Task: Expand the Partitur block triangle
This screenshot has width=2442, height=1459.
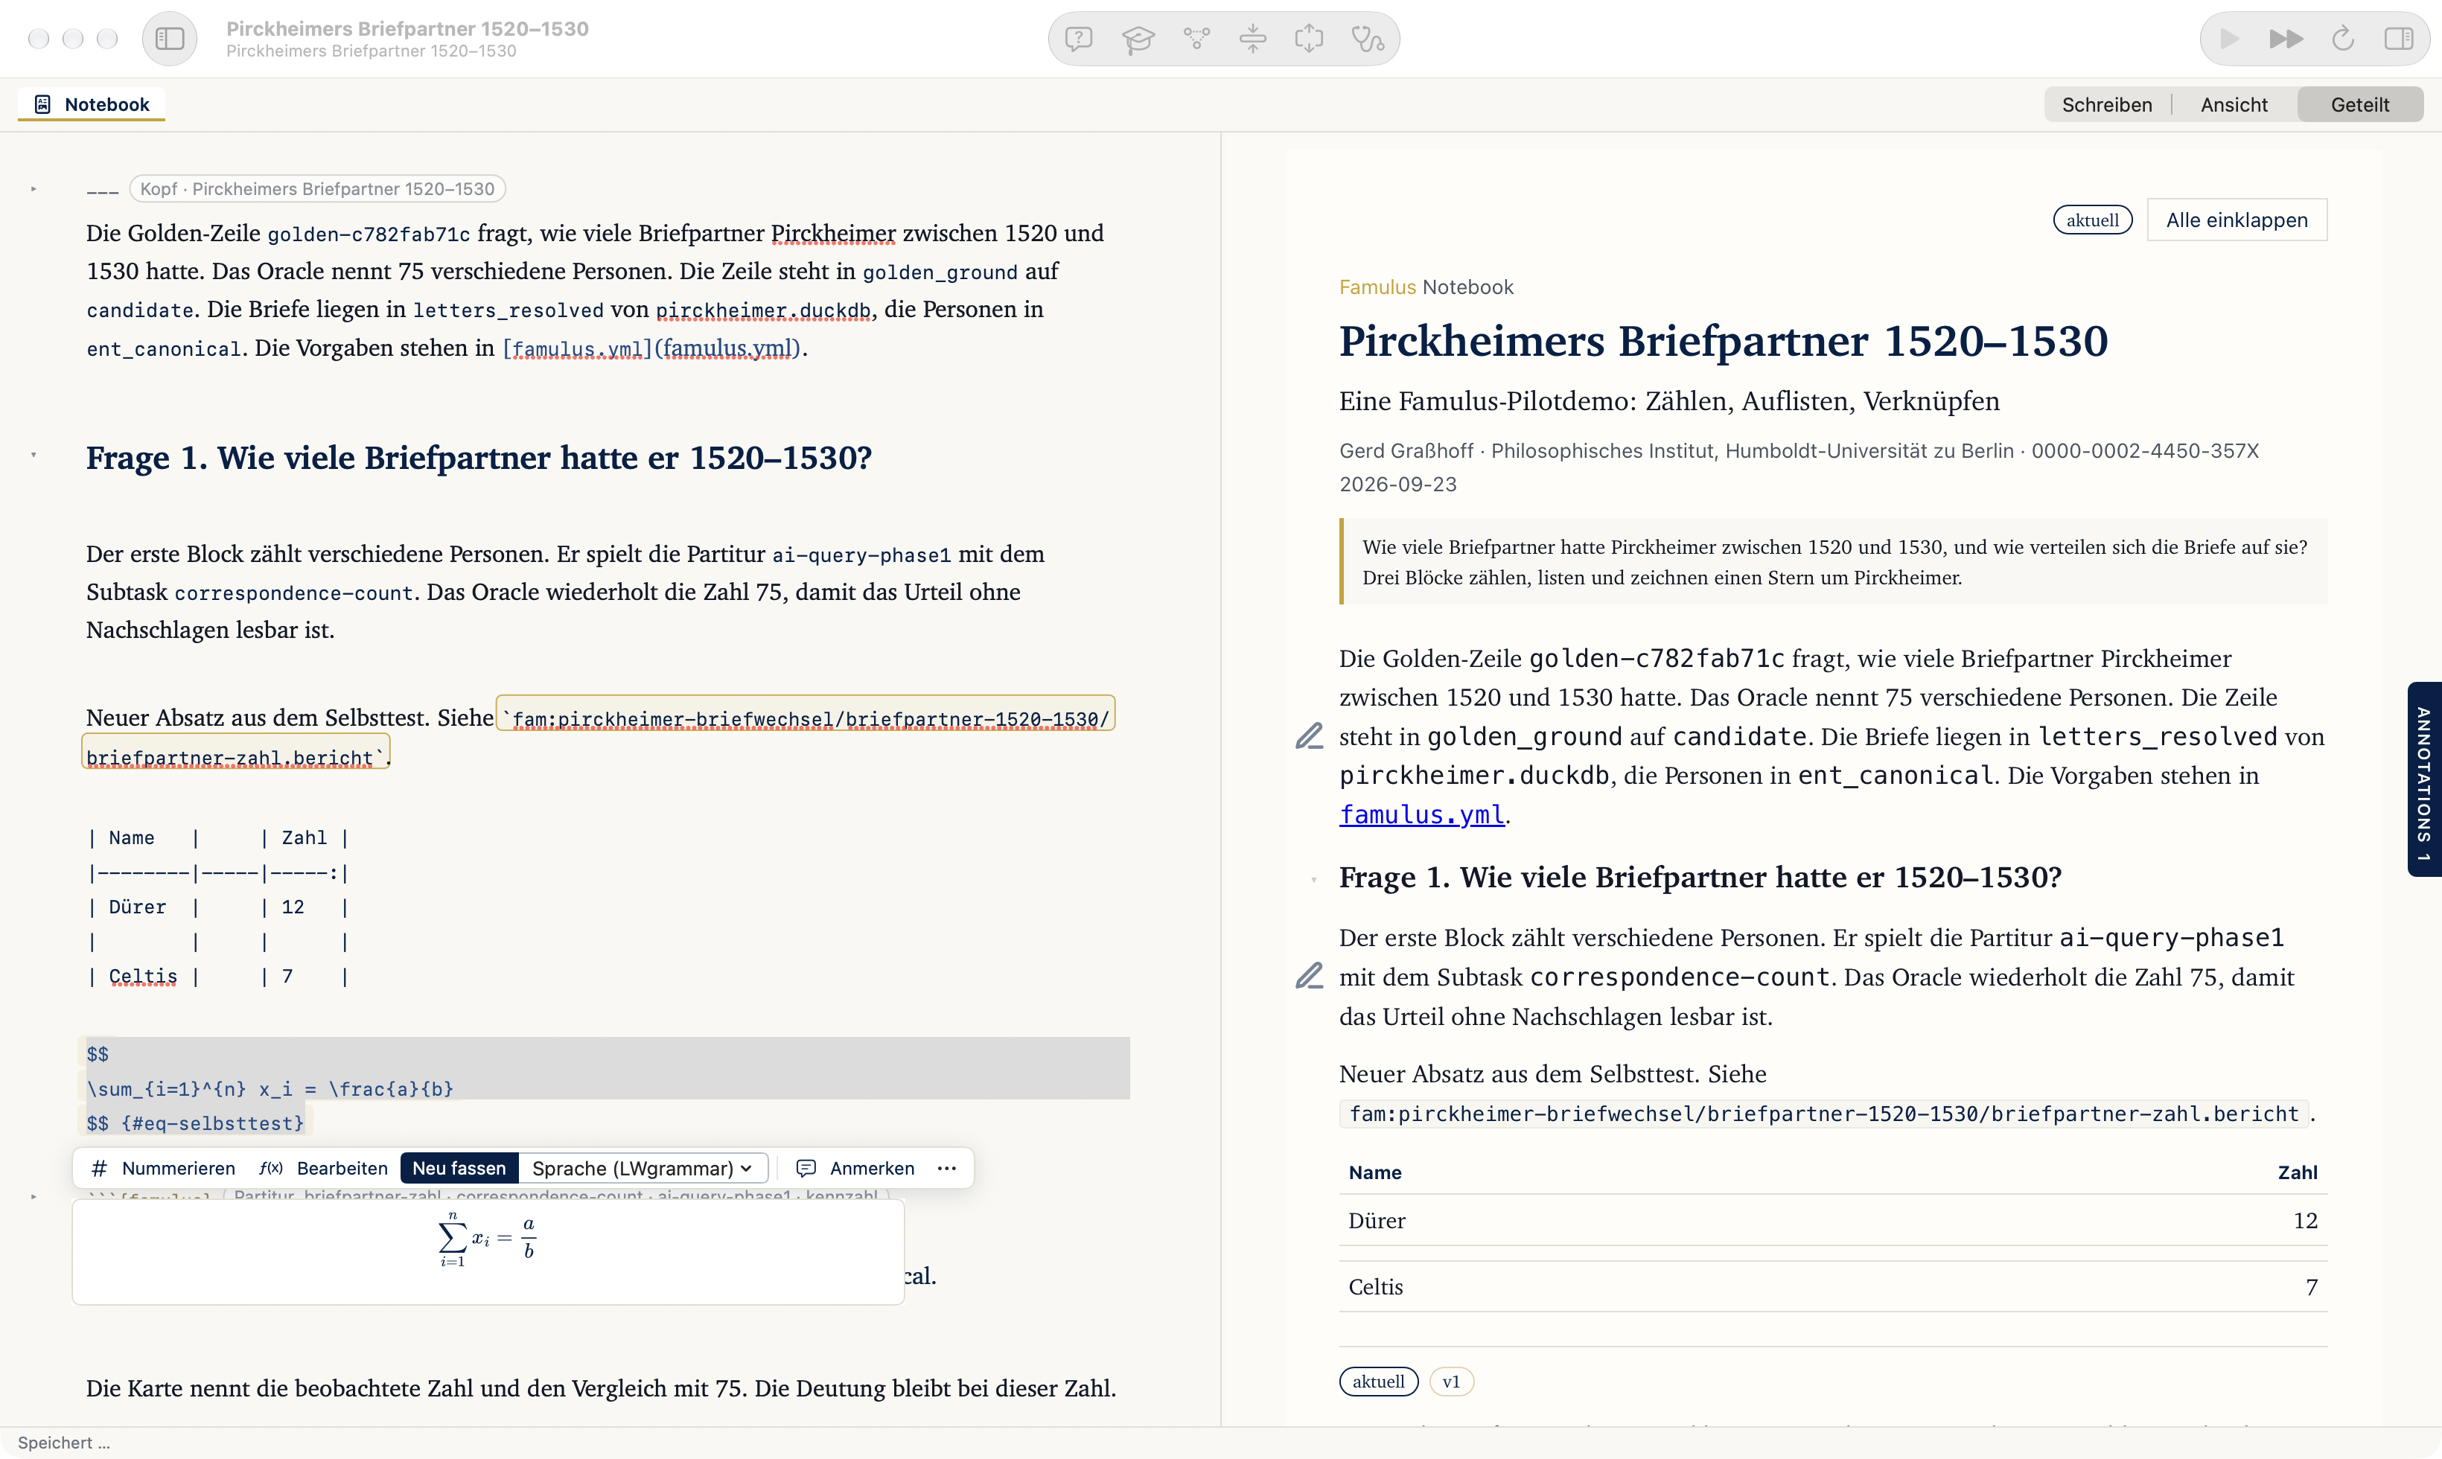Action: (x=34, y=1196)
